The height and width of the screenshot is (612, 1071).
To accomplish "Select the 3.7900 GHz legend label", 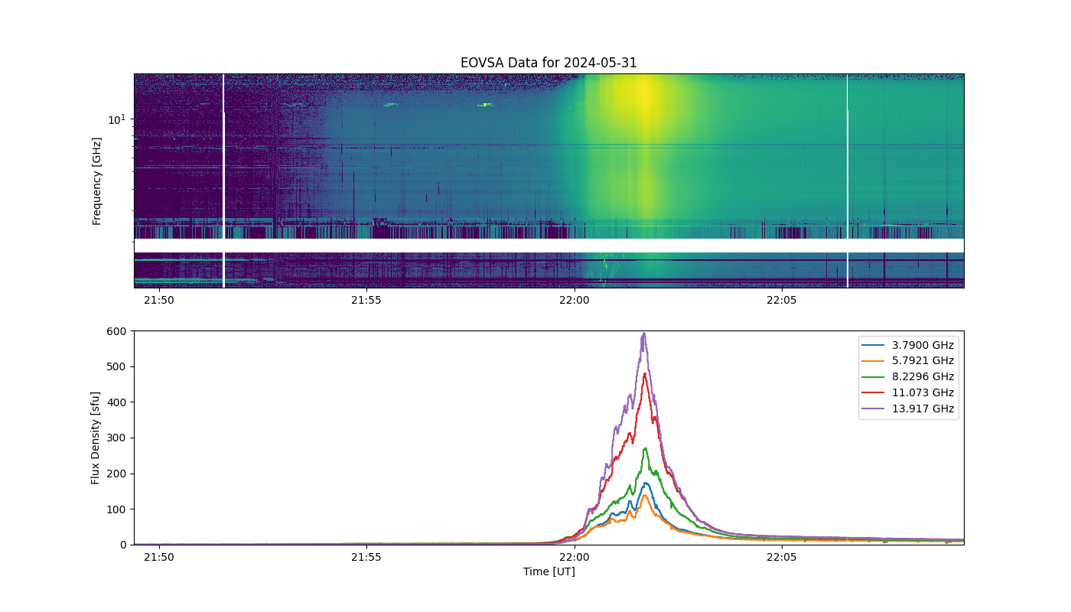I will [x=924, y=345].
